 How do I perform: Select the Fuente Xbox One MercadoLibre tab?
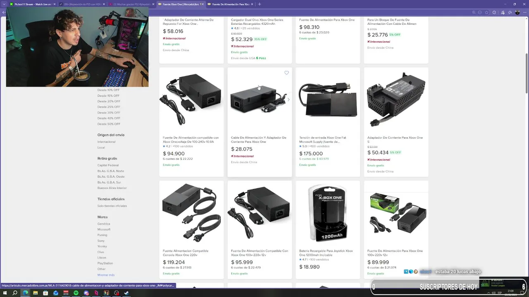181,4
